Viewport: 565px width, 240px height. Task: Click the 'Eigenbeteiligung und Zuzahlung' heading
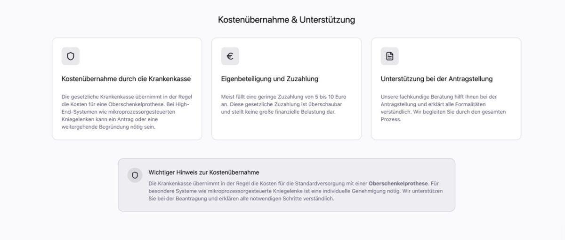pyautogui.click(x=270, y=79)
